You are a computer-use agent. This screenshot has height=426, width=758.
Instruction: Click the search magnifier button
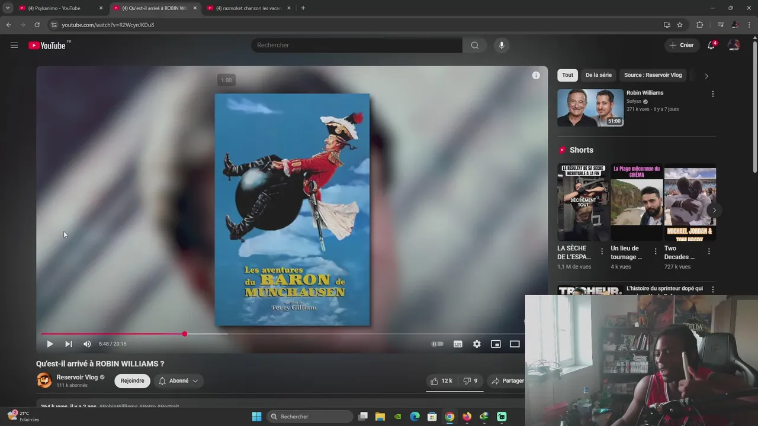[474, 45]
